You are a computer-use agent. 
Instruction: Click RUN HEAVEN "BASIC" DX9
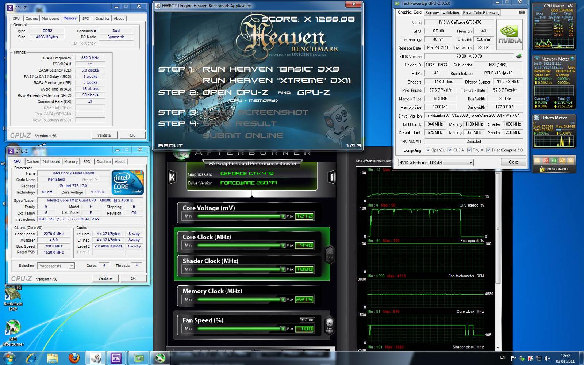click(271, 69)
